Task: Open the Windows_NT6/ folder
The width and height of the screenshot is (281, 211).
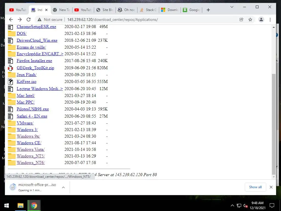Action: pyautogui.click(x=31, y=163)
